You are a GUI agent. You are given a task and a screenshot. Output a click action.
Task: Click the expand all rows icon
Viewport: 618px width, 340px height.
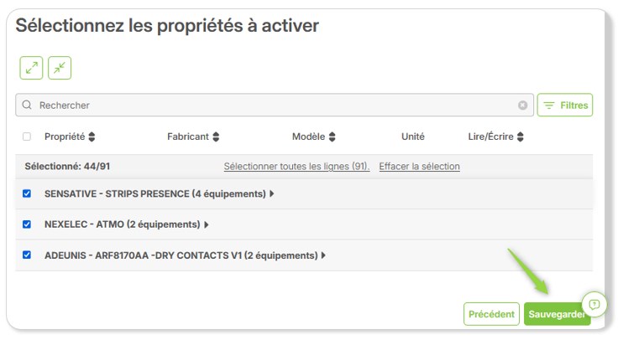(31, 68)
